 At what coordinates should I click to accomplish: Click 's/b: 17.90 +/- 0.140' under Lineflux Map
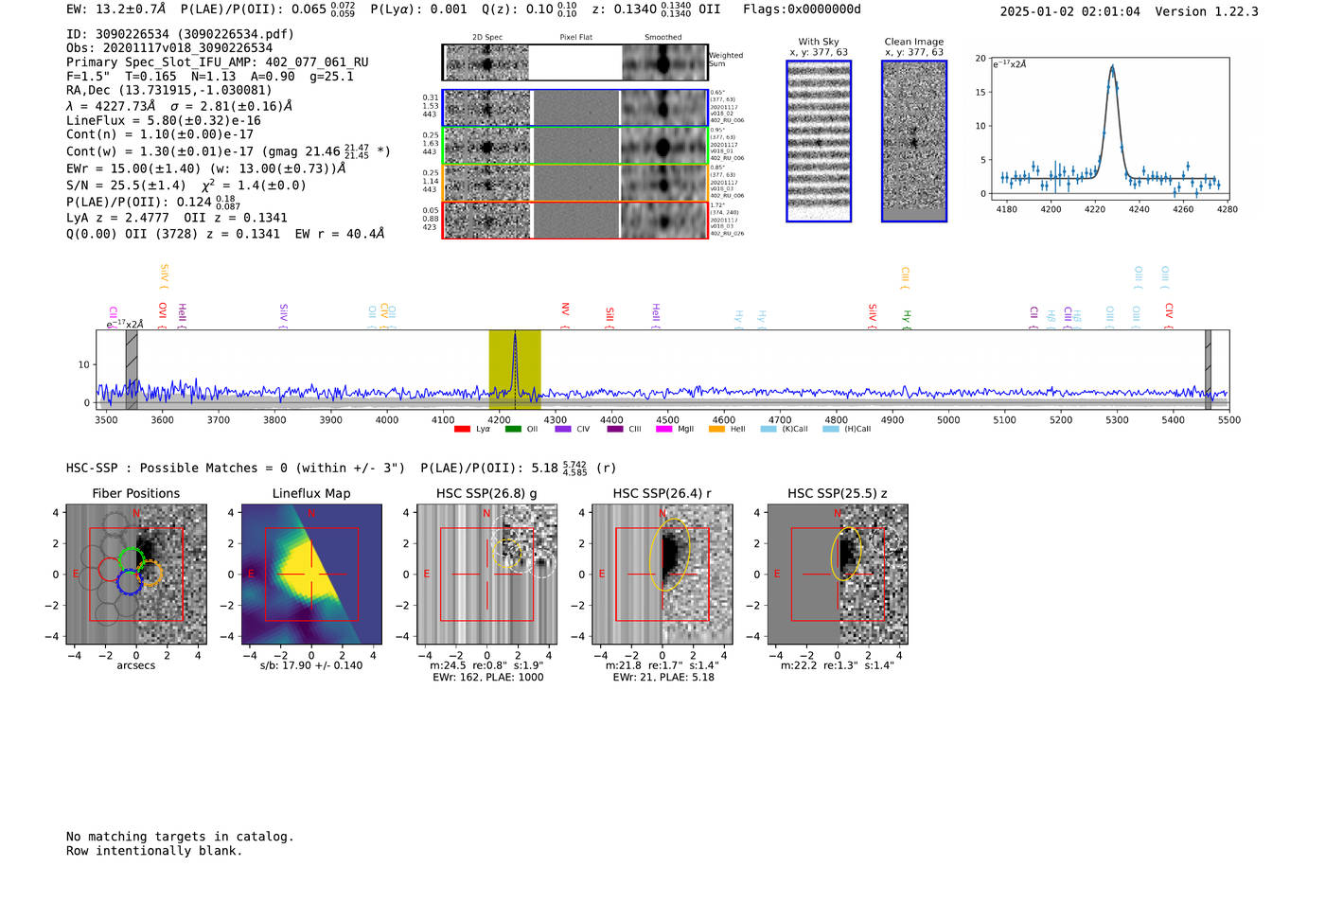(311, 665)
